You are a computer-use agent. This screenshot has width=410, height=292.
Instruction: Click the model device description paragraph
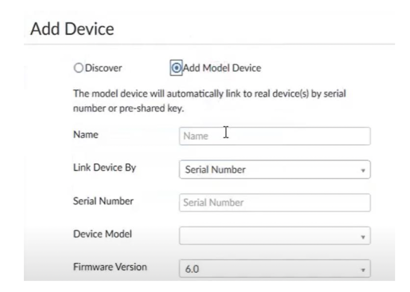click(x=209, y=101)
